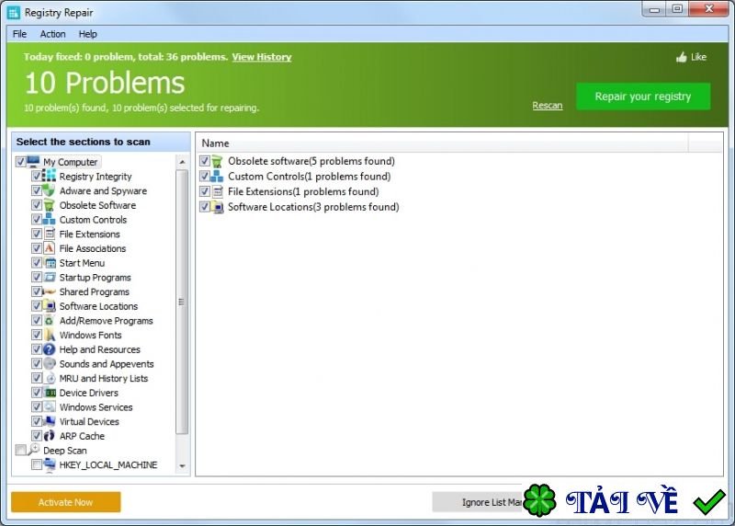This screenshot has width=735, height=526.
Task: Click the Custom Controls blocks icon in sidebar
Action: click(50, 219)
